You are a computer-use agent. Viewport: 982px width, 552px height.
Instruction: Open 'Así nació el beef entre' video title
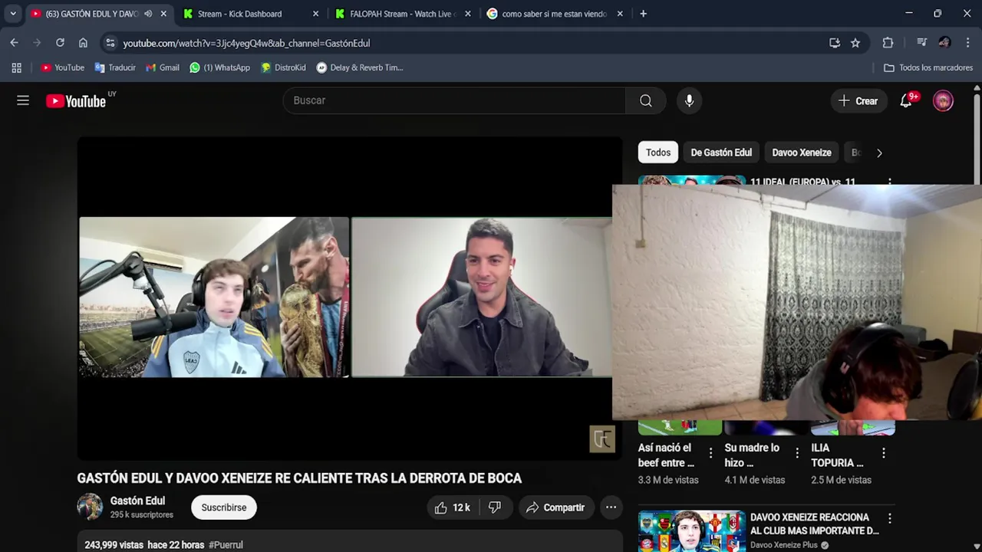665,455
